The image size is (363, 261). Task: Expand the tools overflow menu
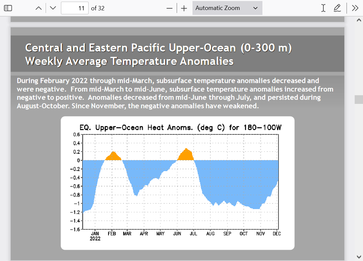355,8
